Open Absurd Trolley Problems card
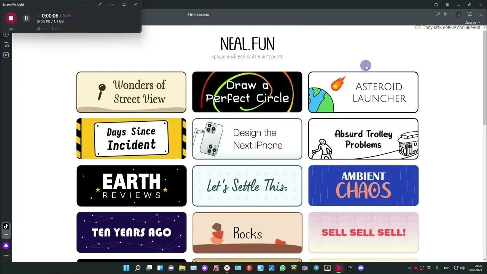487x274 pixels. tap(363, 139)
